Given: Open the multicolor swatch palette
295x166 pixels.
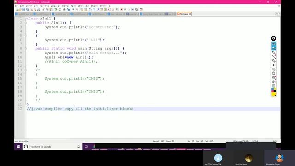Looking at the screenshot, I should pos(273,90).
